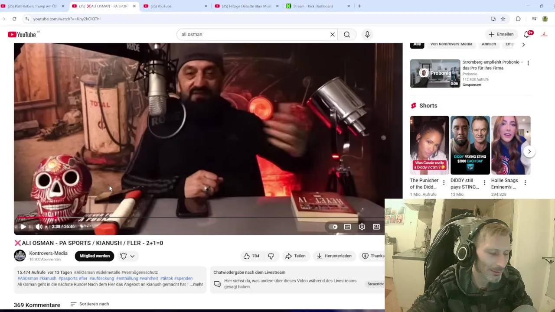Screen dimensions: 555x312
Task: Send Thanks to creator
Action: (x=373, y=256)
